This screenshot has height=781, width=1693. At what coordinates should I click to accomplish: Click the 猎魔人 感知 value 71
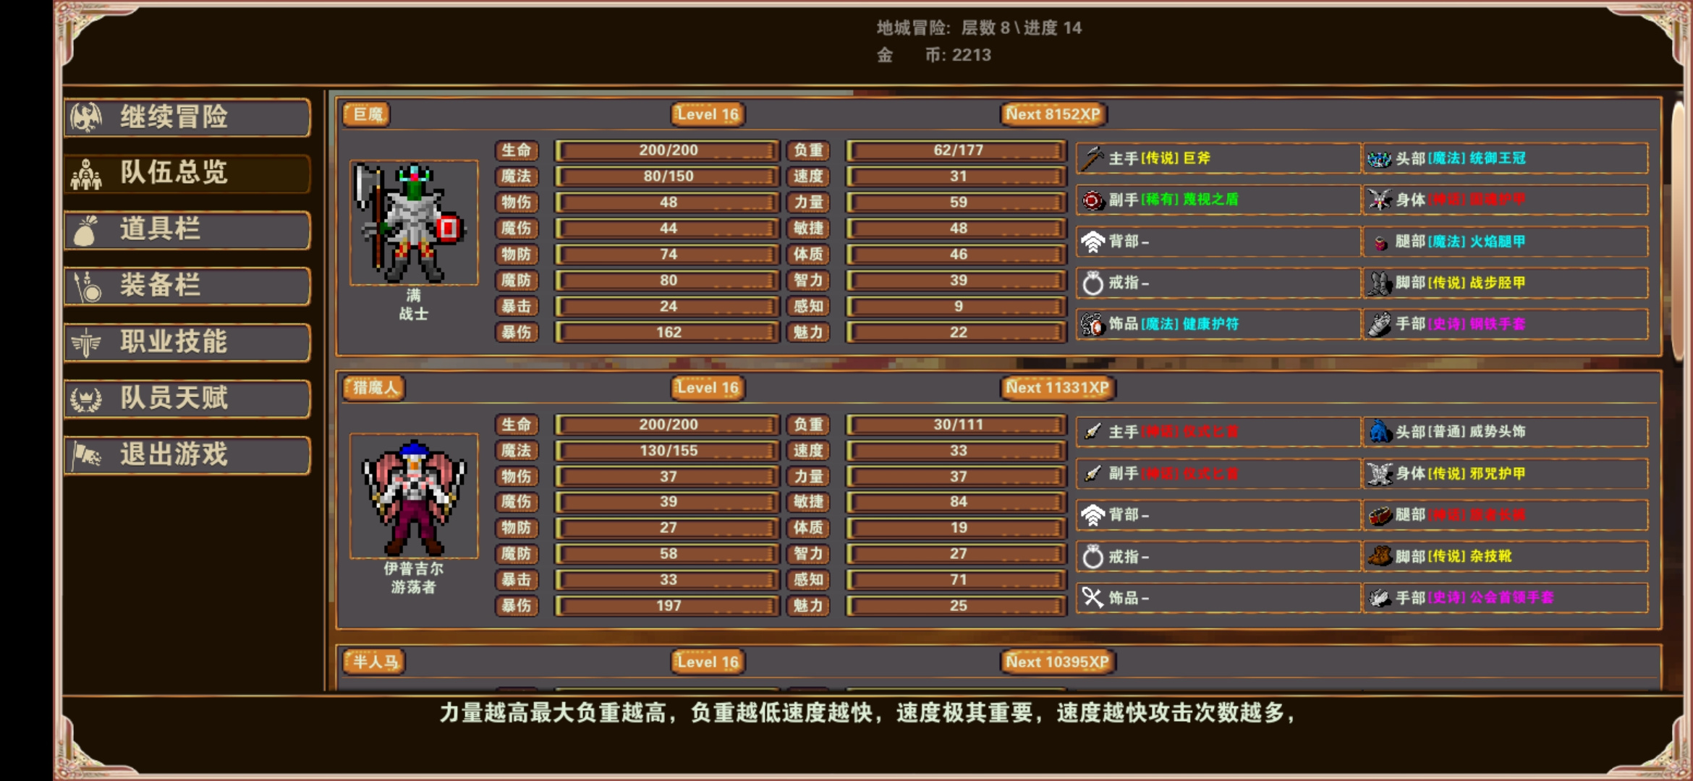957,580
